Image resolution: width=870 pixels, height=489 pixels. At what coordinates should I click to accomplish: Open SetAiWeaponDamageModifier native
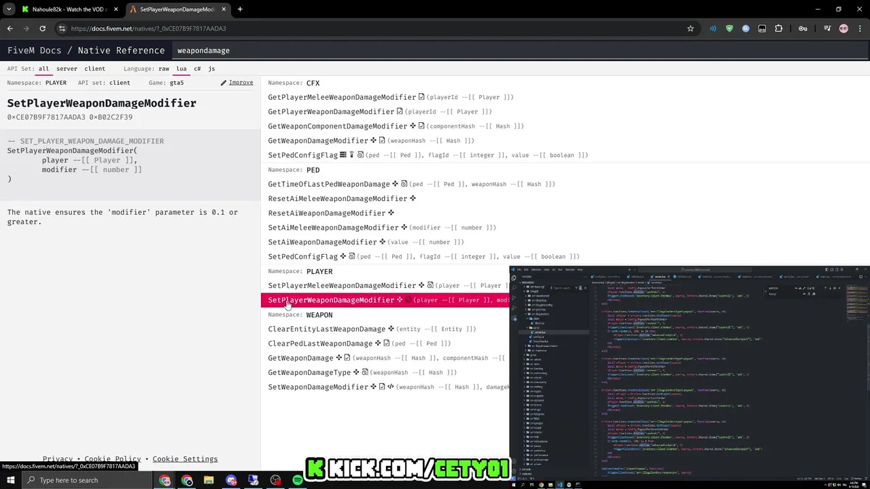tap(322, 242)
